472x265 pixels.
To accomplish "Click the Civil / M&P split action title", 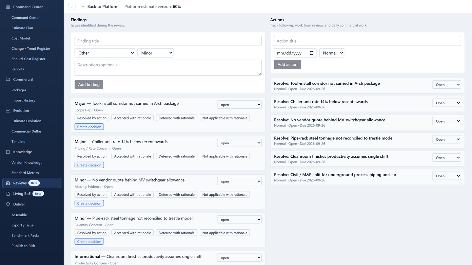I will click(335, 175).
